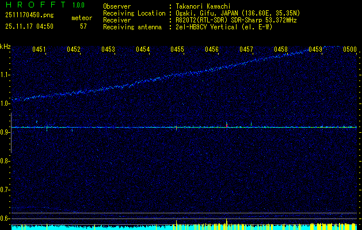Click the kHz axis unit label
This screenshot has height=230, width=362.
click(x=5, y=47)
